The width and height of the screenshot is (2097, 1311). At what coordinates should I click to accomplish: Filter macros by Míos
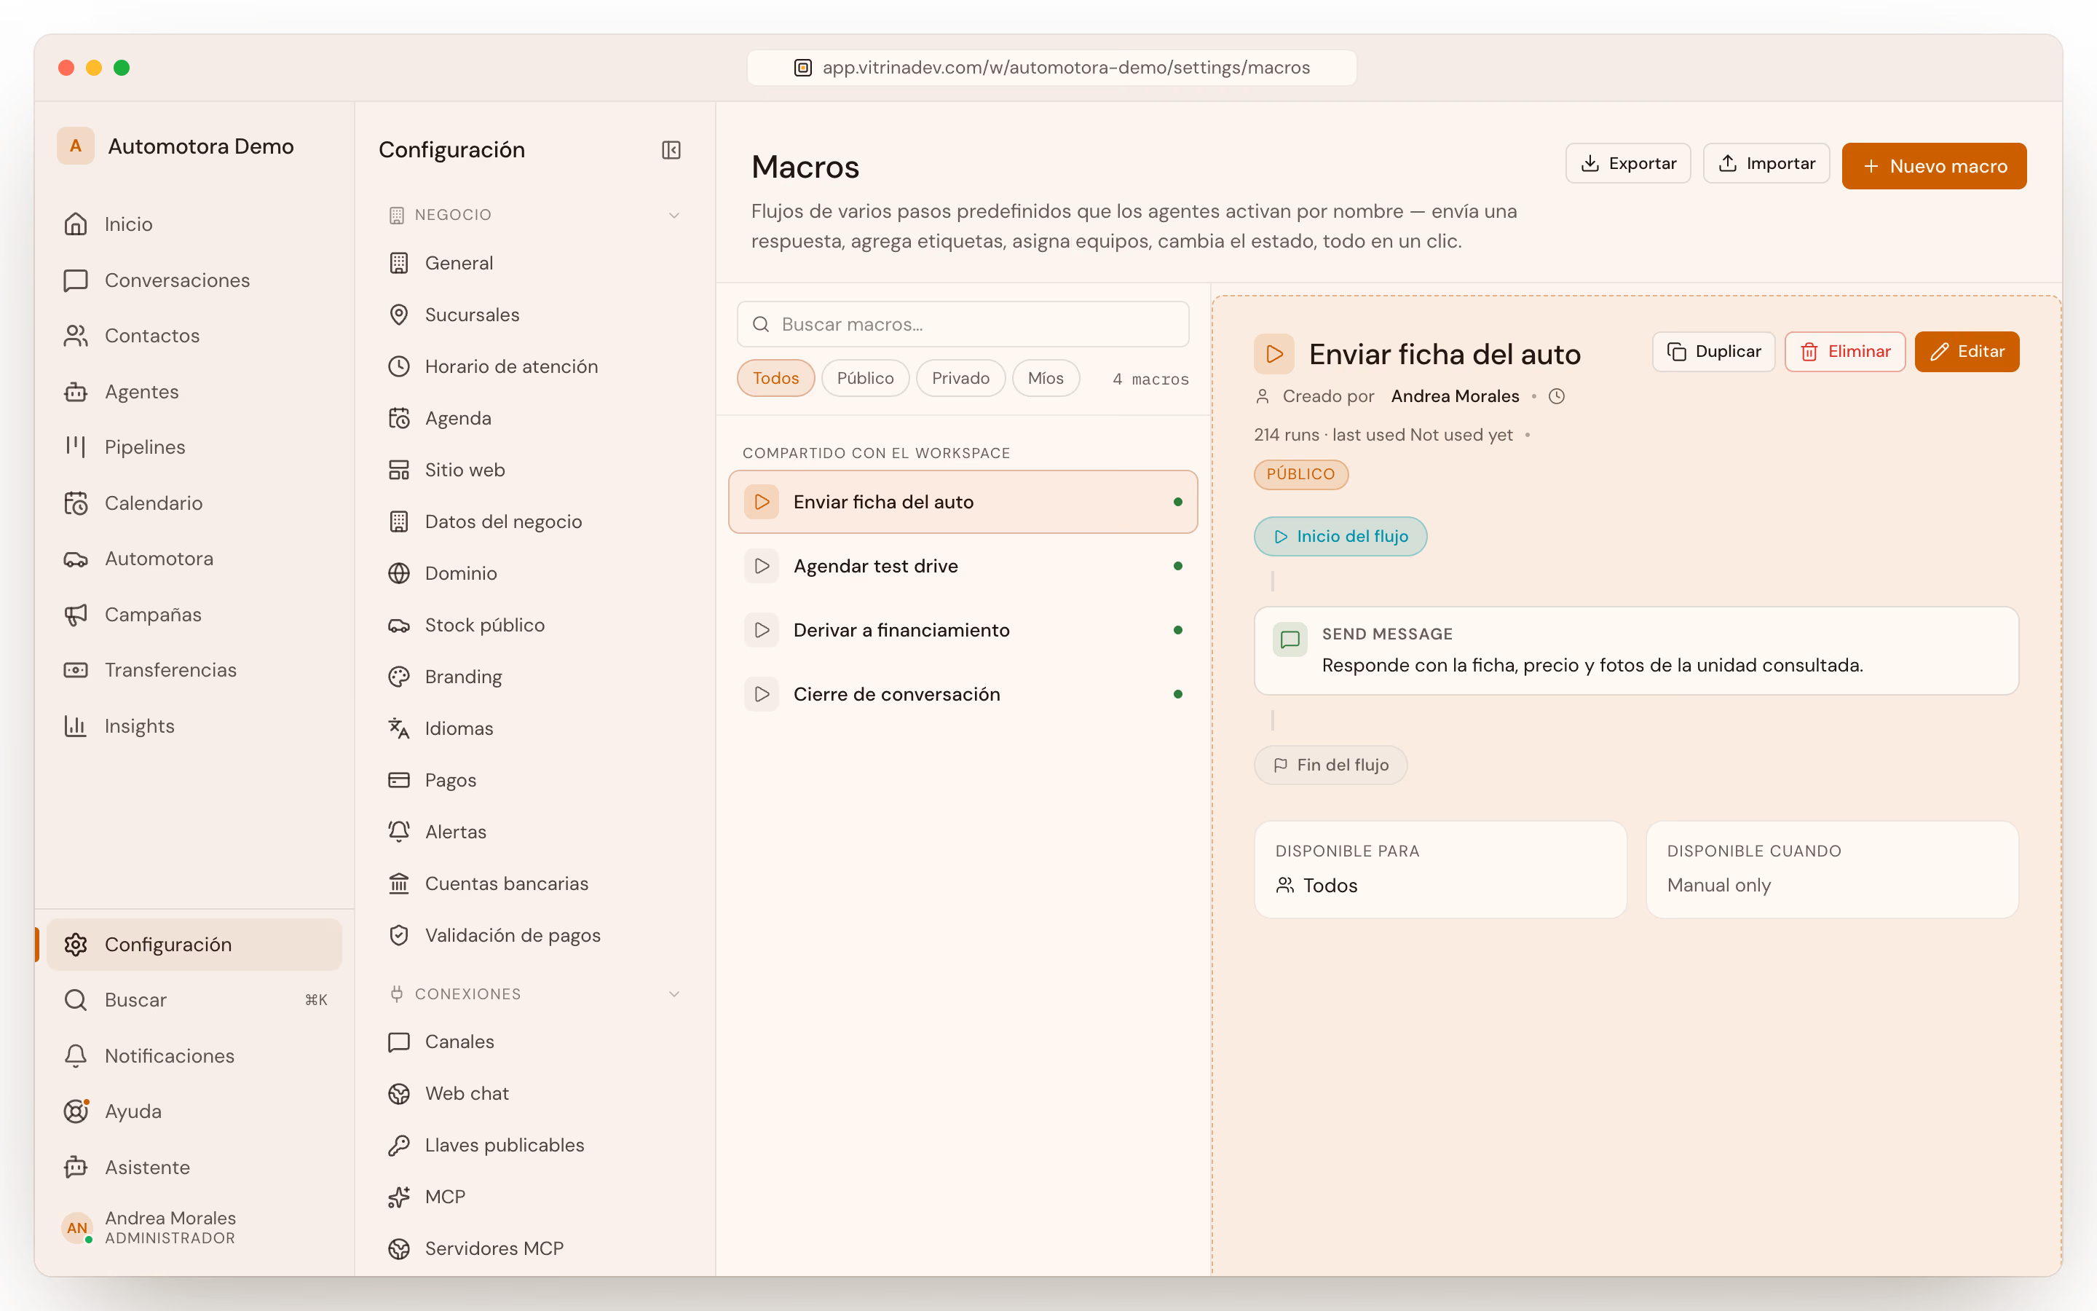[1045, 378]
